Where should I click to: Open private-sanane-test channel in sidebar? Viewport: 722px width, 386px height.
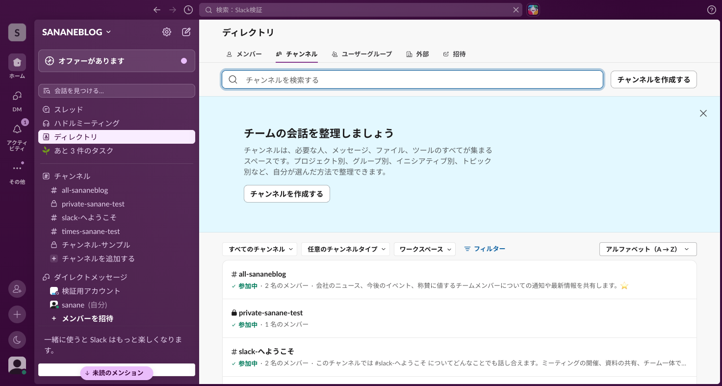[117, 204]
